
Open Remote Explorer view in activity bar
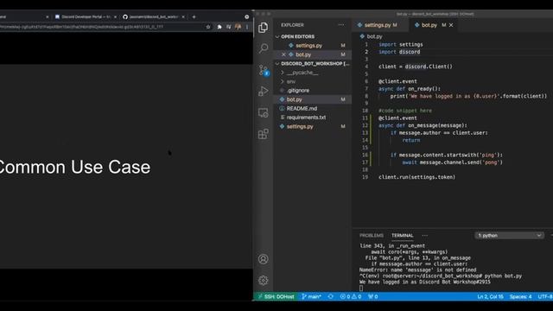pyautogui.click(x=263, y=113)
